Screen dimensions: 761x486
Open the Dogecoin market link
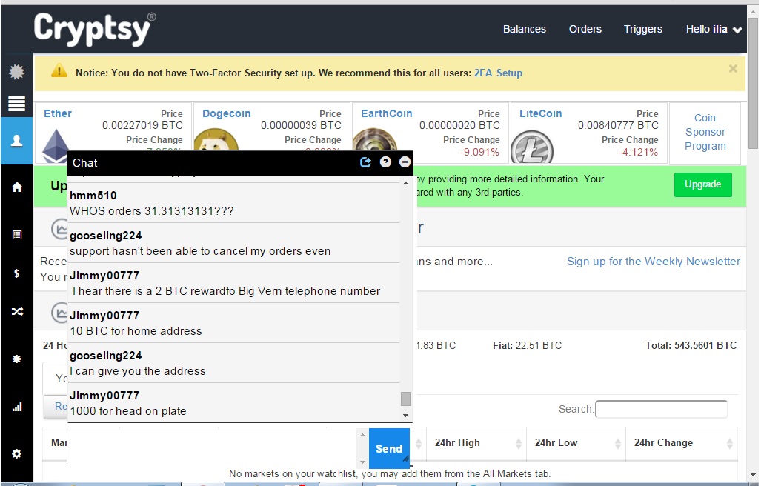click(227, 113)
